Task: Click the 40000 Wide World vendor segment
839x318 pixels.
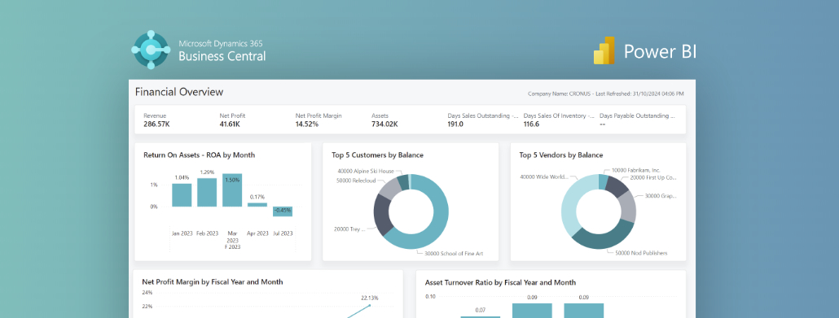Action: [x=569, y=206]
